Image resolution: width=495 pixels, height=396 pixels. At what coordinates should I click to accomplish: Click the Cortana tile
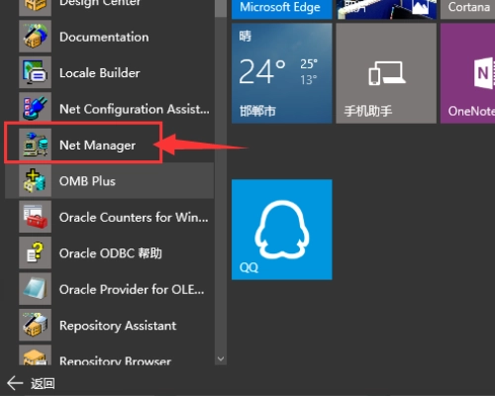click(x=467, y=10)
